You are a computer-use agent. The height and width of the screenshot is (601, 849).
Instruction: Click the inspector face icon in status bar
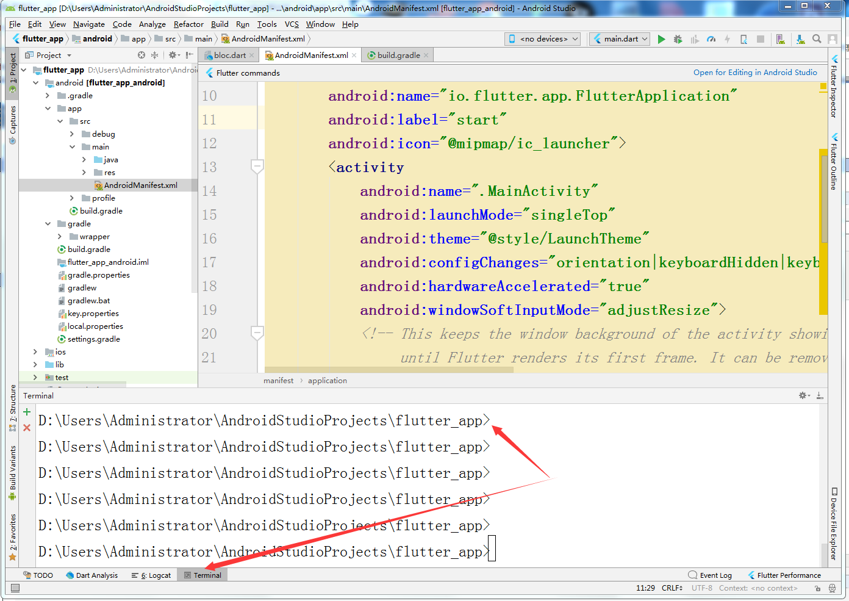click(832, 588)
